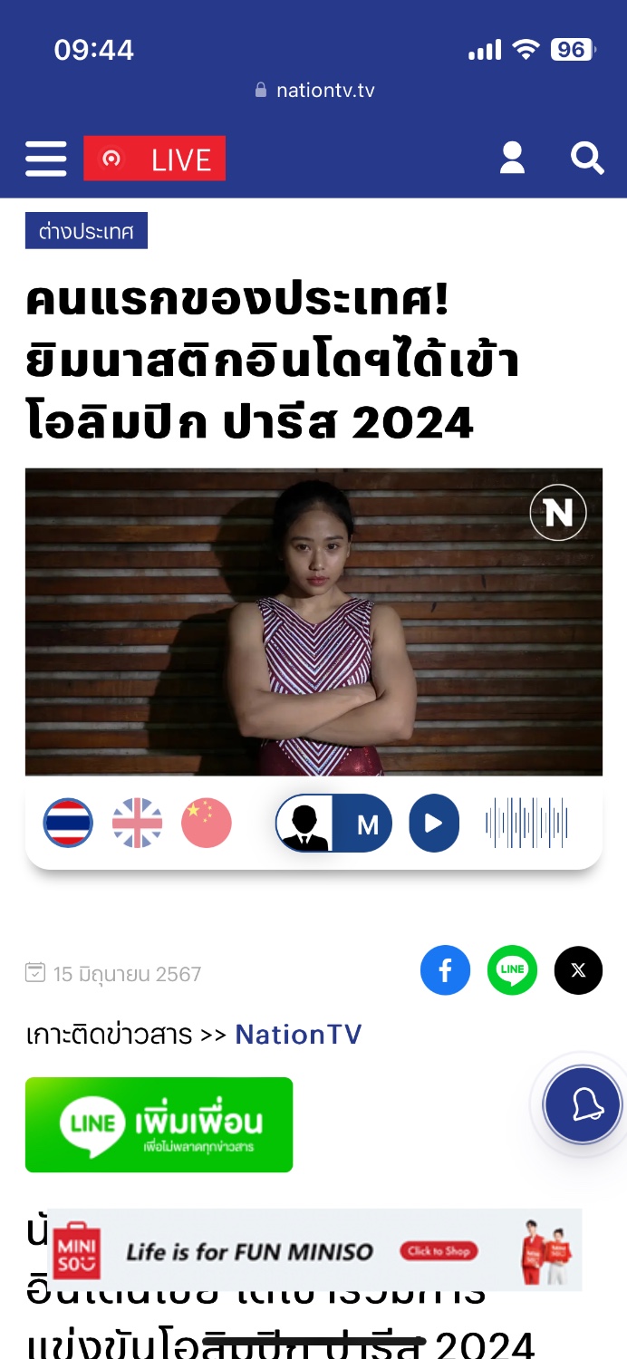Select the ต่างประเทศ category tag
The image size is (627, 1359).
86,231
